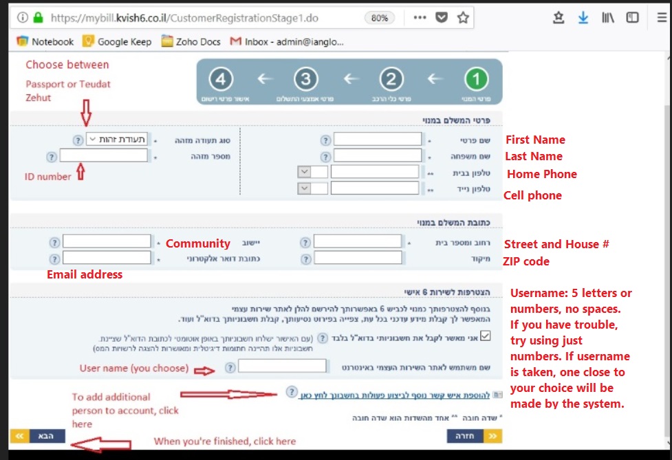Click the First Name input field
The width and height of the screenshot is (672, 460).
[378, 139]
